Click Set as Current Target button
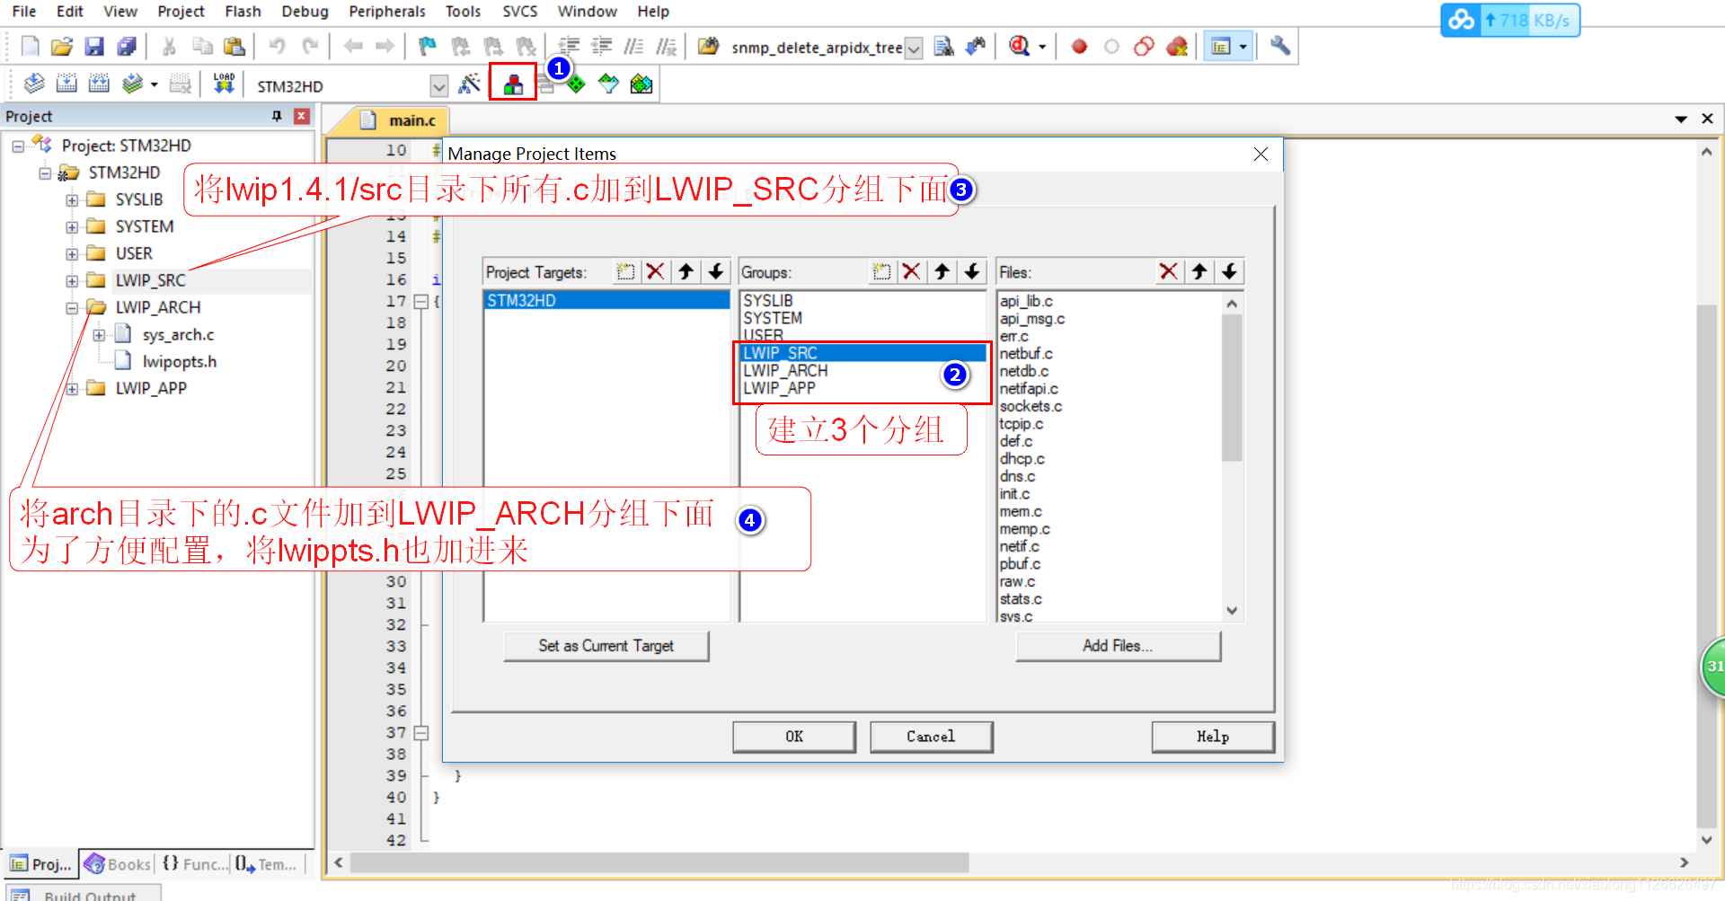 click(606, 646)
